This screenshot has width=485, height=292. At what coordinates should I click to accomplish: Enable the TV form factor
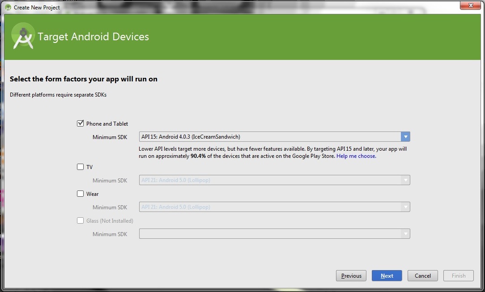[80, 167]
